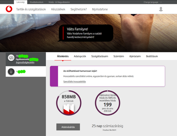
Task: Click the 25 nap számlazárásig text
Action: click(x=107, y=126)
